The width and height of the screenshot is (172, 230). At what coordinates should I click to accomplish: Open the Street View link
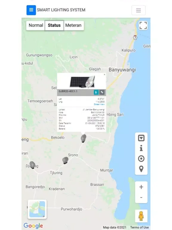coord(99,104)
